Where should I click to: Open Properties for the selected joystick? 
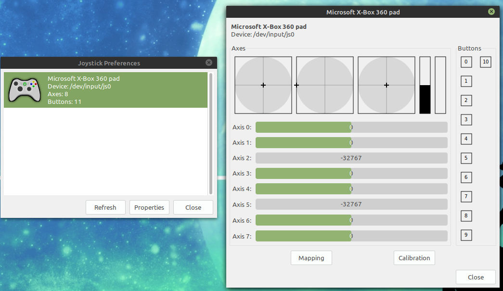pyautogui.click(x=149, y=207)
